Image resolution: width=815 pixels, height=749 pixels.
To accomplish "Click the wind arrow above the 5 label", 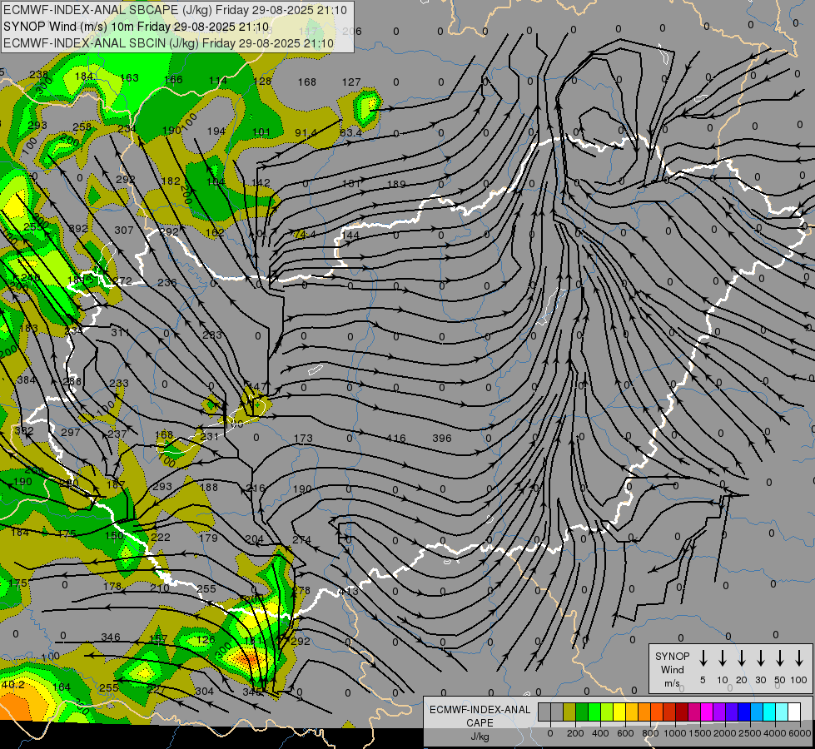I will pos(703,658).
